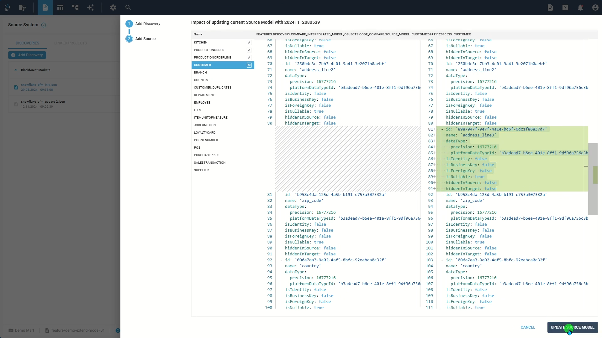
Task: Click the Add Discovery button
Action: pos(27,55)
